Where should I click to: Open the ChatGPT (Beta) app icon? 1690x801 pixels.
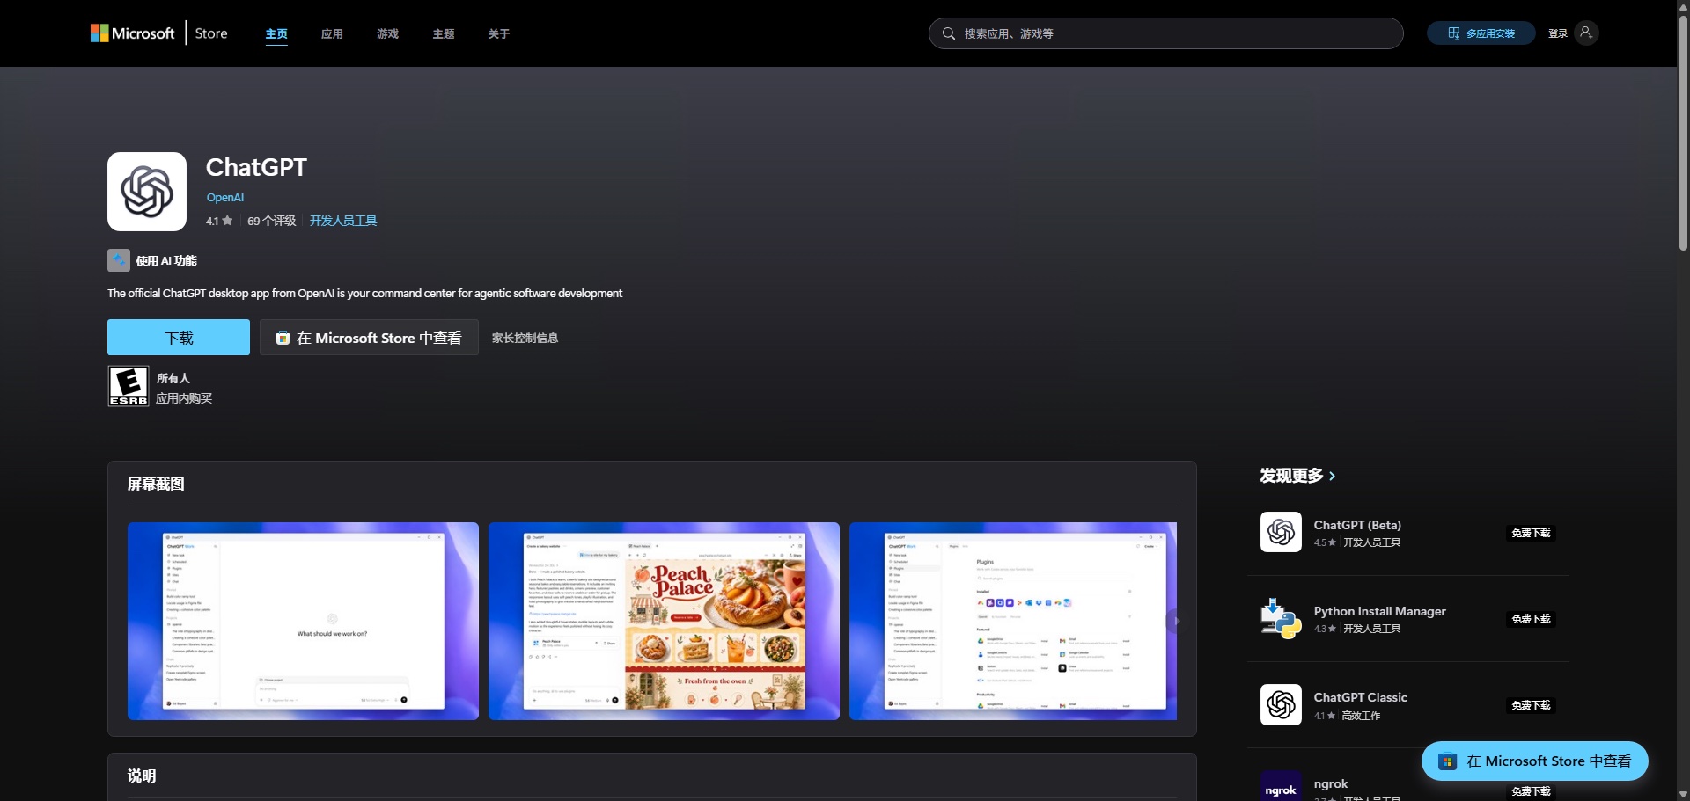[x=1281, y=532]
